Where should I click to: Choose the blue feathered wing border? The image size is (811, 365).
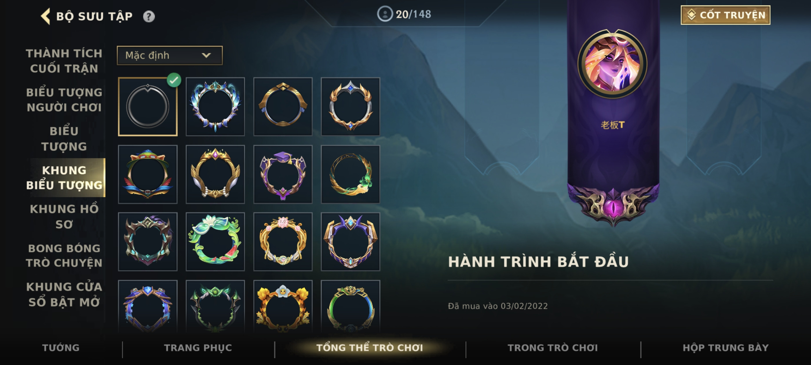point(215,106)
